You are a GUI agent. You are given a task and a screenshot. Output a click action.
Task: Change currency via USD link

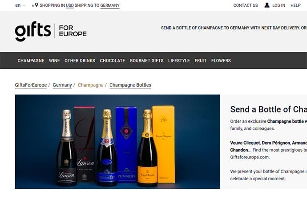[70, 5]
